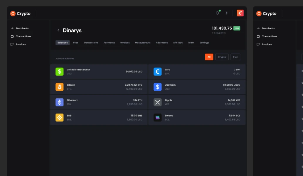Toggle the theme brightness icon
This screenshot has width=303, height=176.
226,13
